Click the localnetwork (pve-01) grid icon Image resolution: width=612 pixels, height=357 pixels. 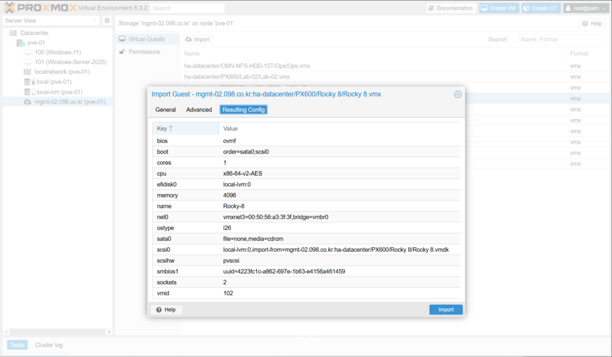pos(27,72)
